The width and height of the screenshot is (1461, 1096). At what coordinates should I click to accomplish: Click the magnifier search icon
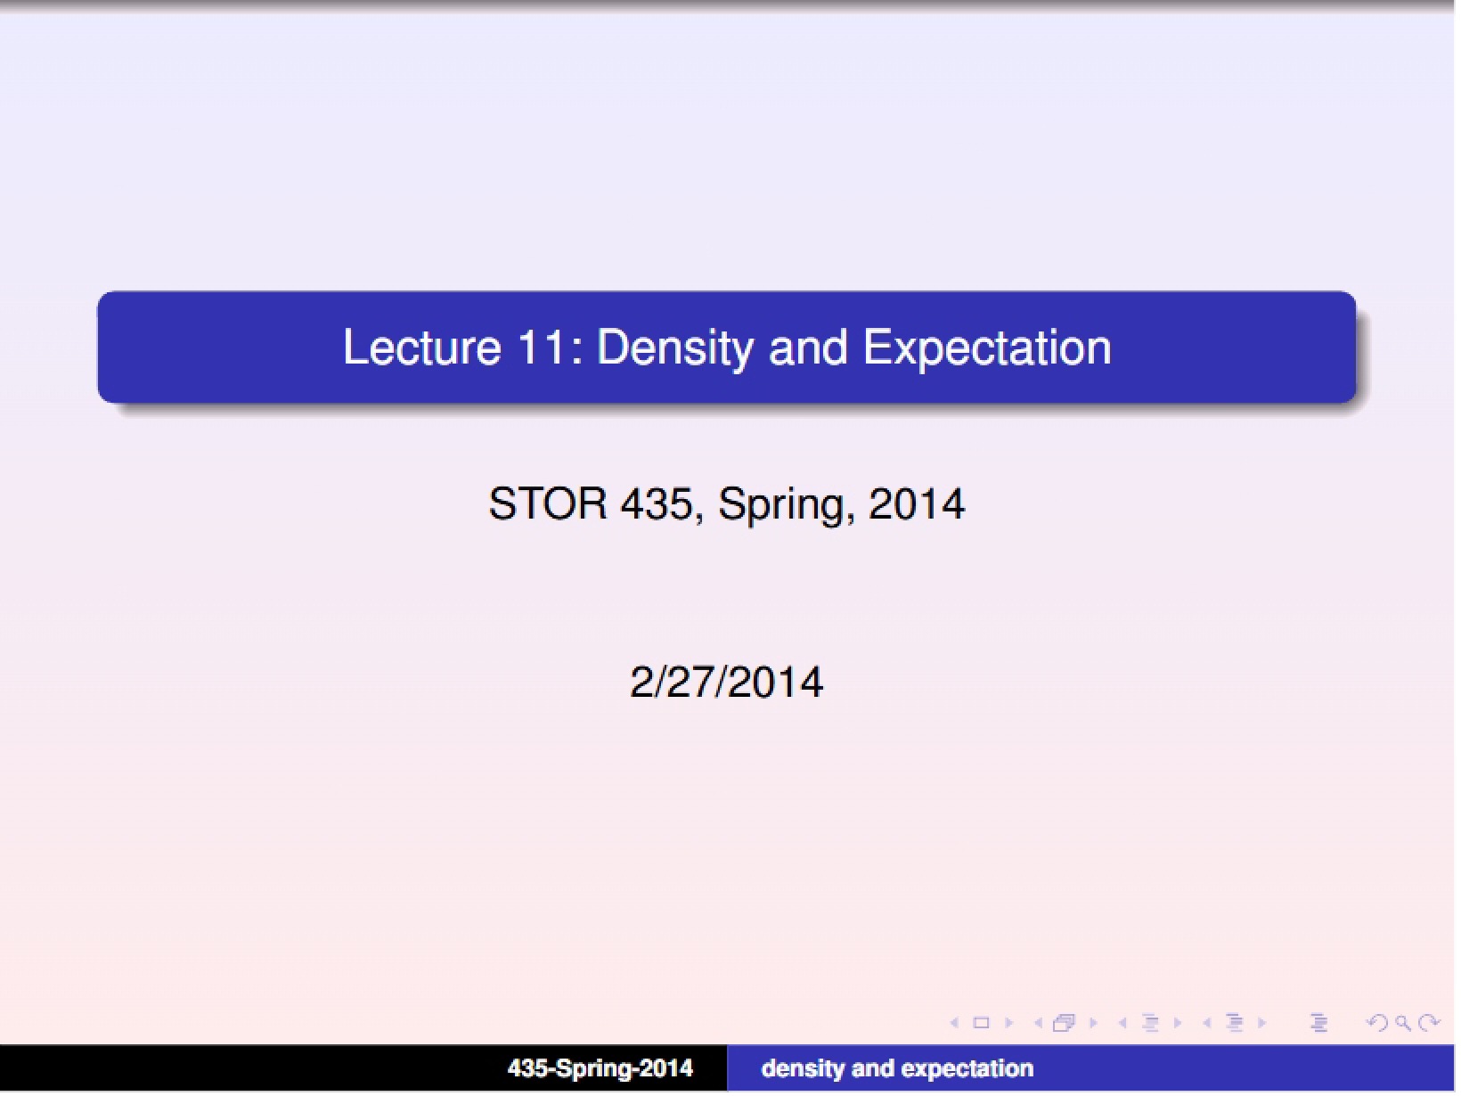tap(1403, 1023)
